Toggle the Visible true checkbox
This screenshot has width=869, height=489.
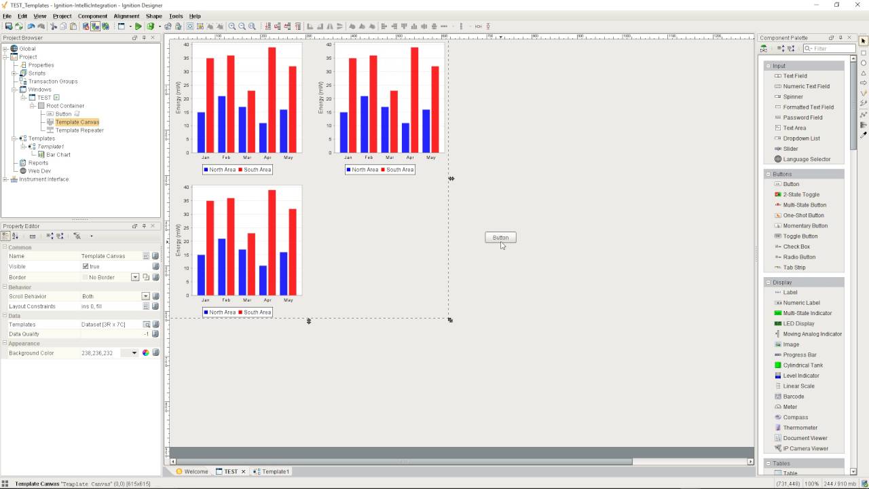click(x=86, y=266)
